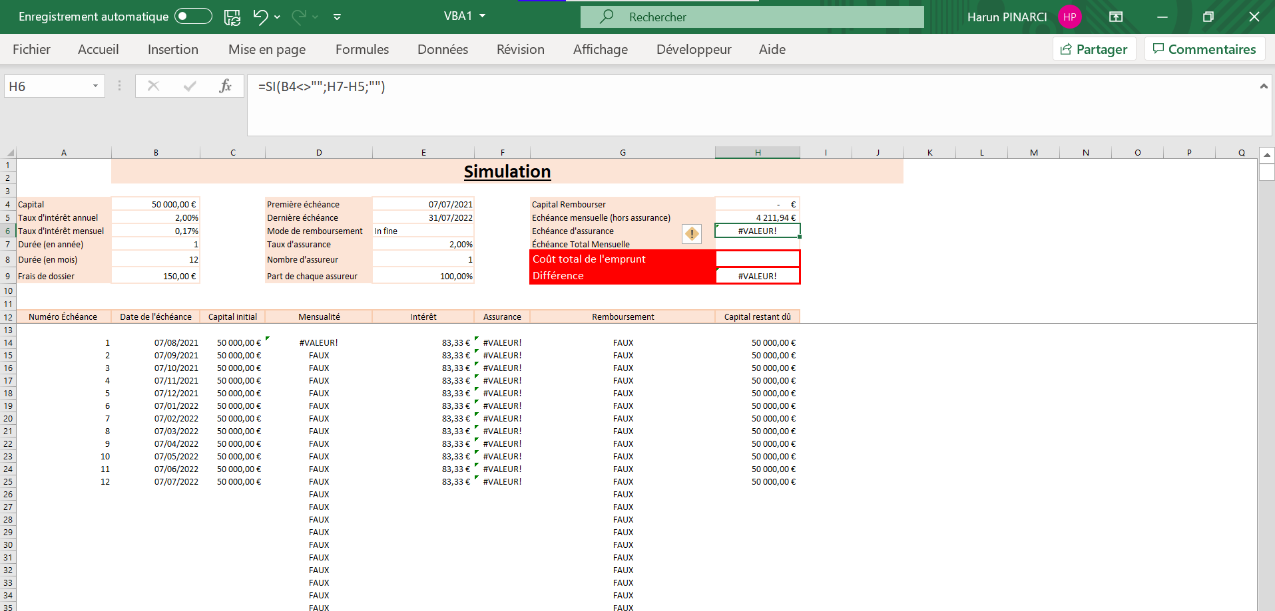
Task: Click the Mensualité column header cell
Action: (x=319, y=316)
